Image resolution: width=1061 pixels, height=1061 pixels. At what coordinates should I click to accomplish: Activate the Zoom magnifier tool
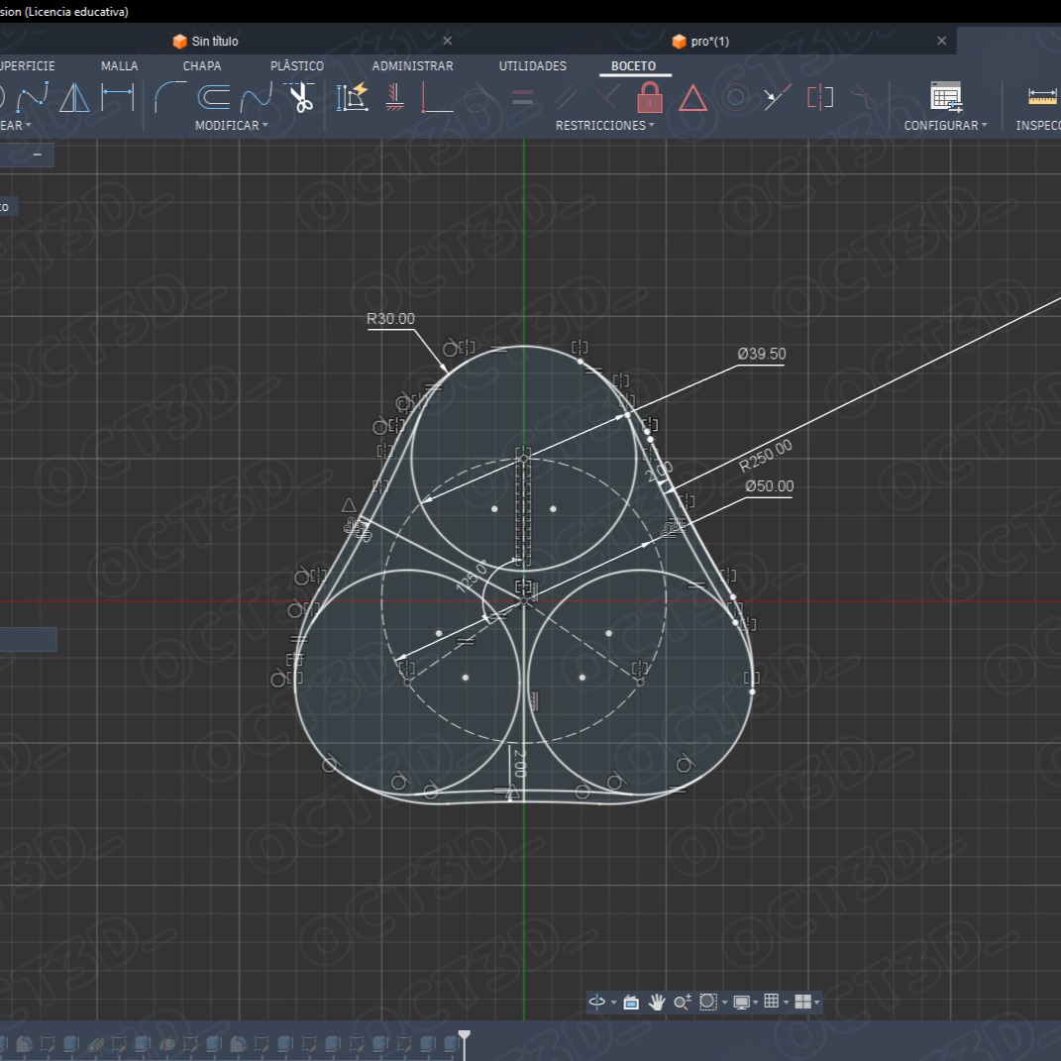682,1003
